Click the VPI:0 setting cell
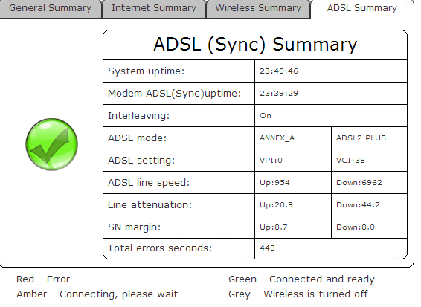 click(293, 161)
